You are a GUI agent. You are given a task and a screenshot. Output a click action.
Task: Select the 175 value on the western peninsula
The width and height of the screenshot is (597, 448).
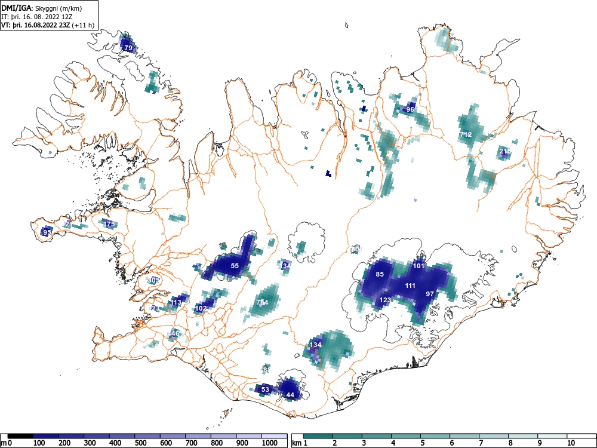pyautogui.click(x=109, y=224)
